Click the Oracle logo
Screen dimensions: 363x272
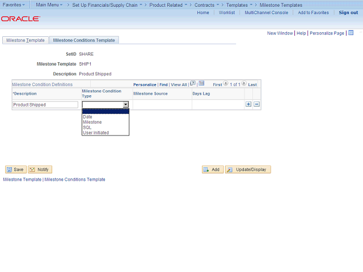click(x=20, y=19)
